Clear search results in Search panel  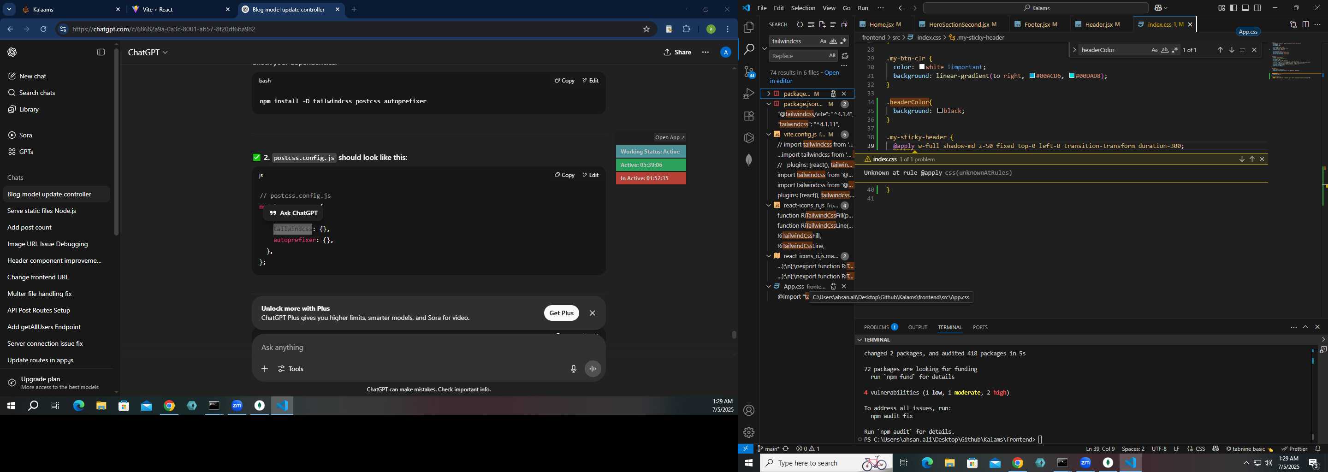[x=811, y=25]
